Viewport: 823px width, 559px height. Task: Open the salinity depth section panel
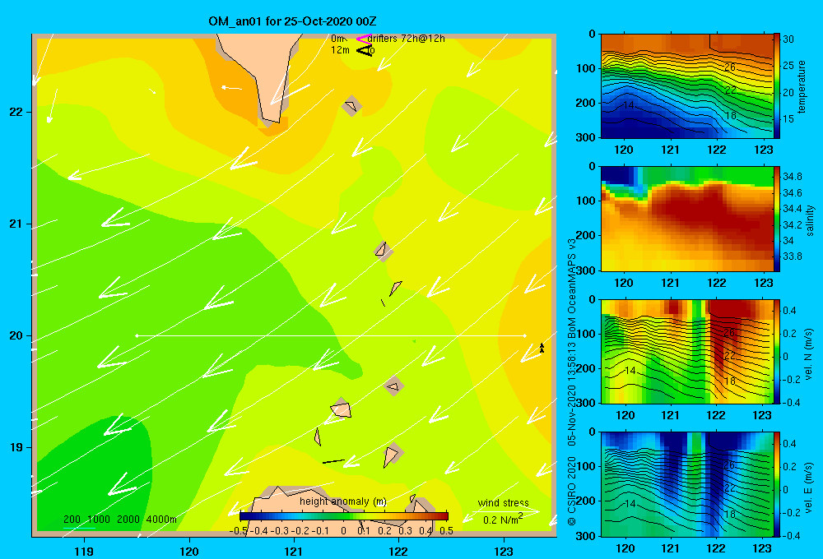pyautogui.click(x=686, y=219)
